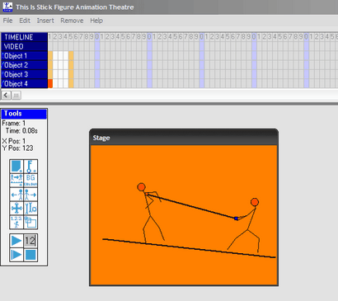The height and width of the screenshot is (301, 338).
Task: Select the Object 1 row label
Action: coord(25,56)
